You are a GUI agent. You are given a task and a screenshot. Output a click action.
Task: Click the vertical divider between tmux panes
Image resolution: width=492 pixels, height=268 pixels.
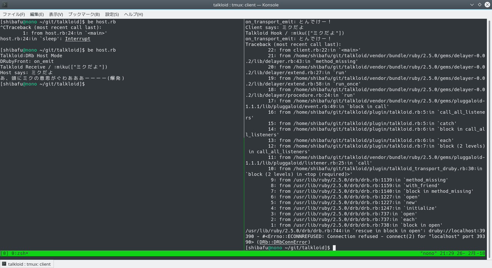(x=244, y=135)
